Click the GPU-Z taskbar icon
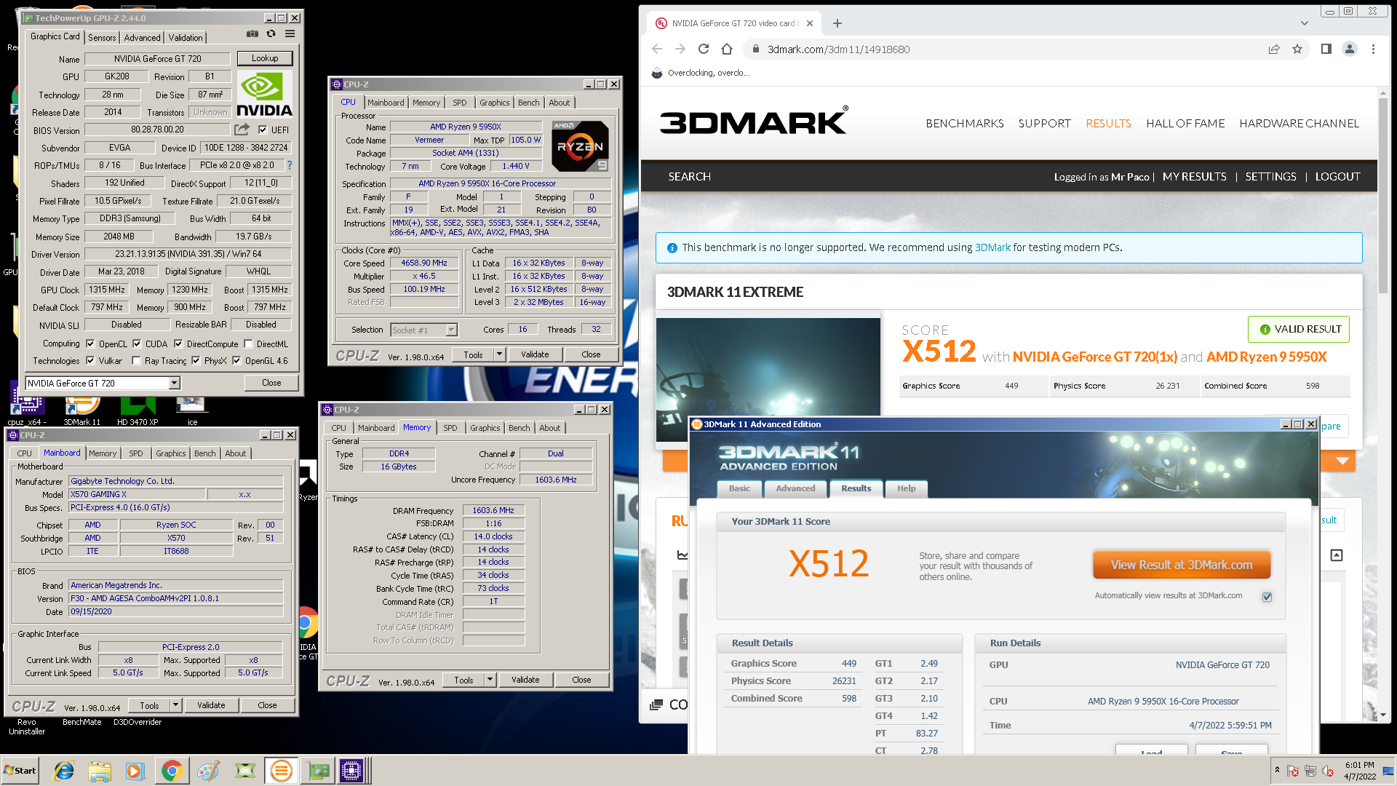This screenshot has height=786, width=1397. point(318,771)
